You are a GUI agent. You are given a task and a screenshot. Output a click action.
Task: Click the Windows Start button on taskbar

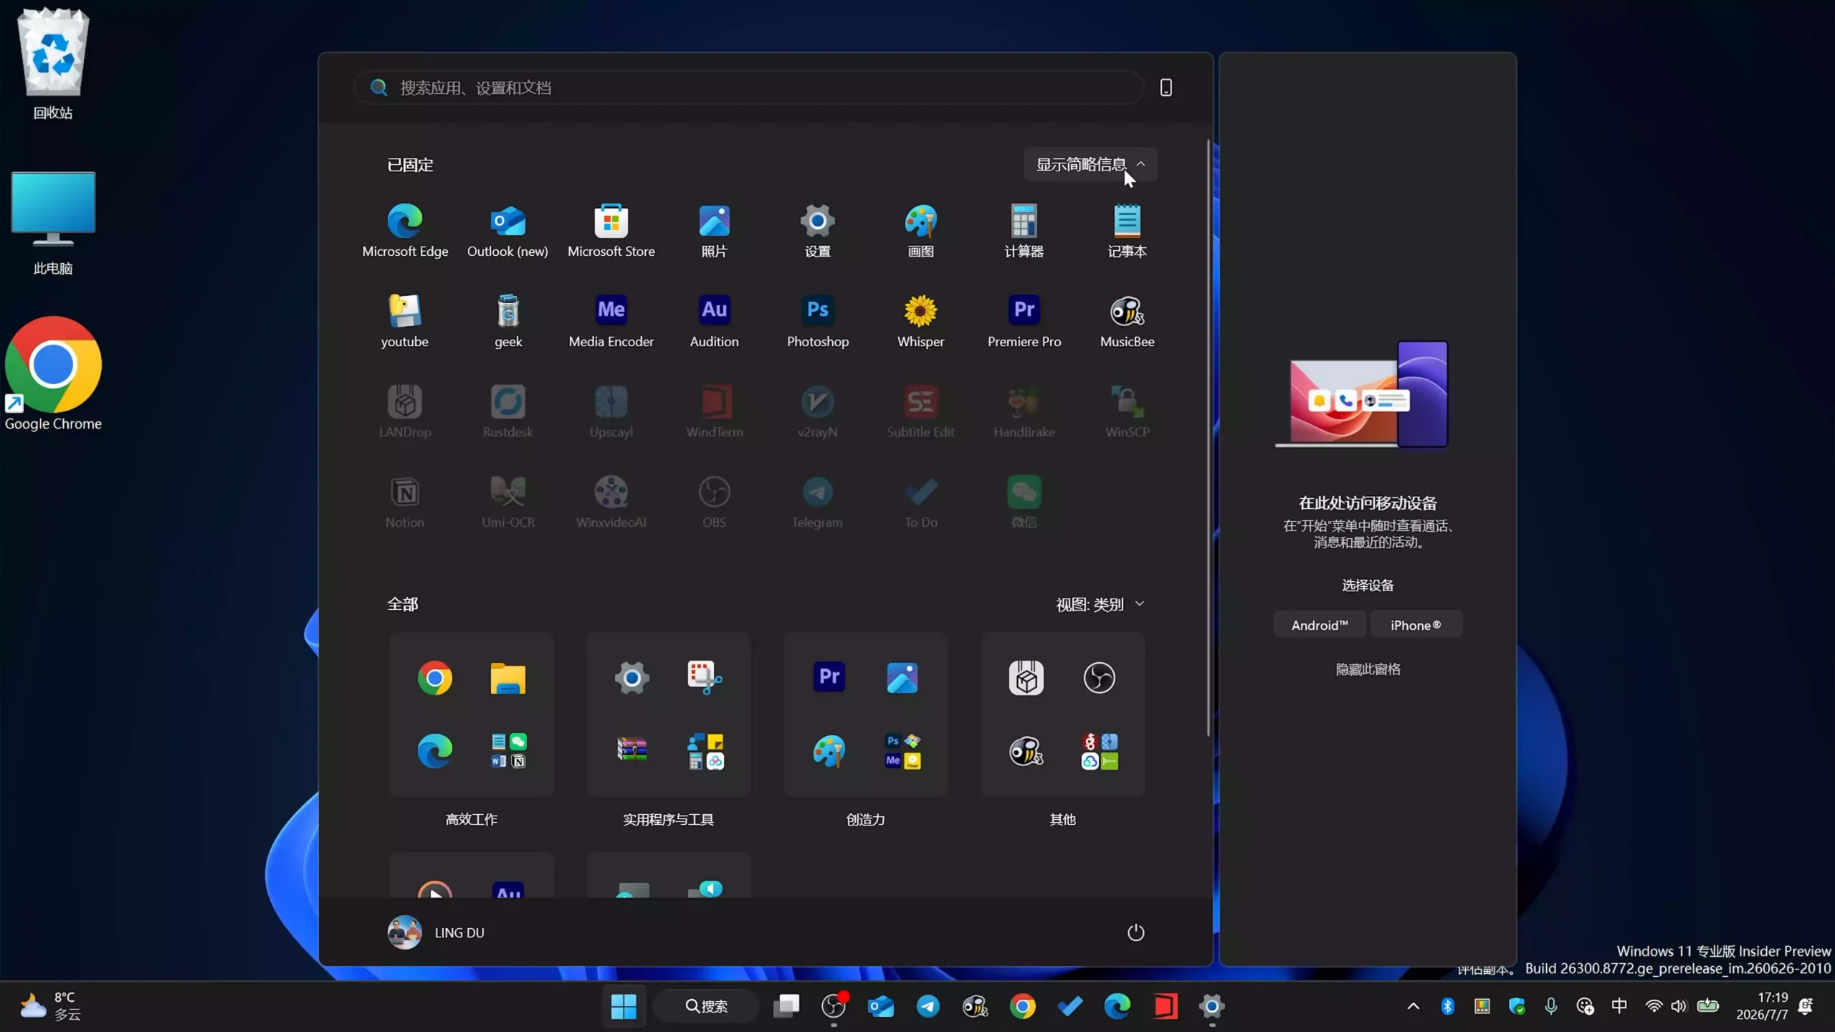tap(623, 1006)
